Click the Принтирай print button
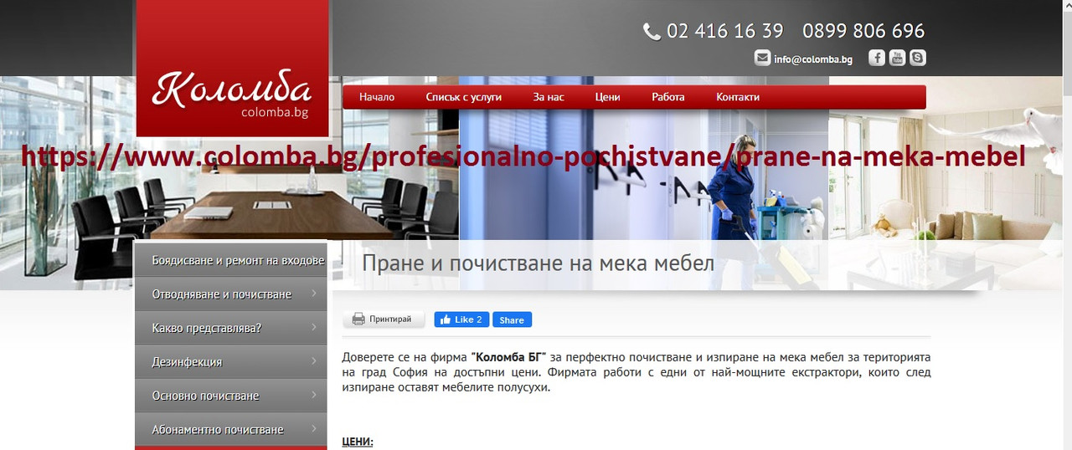Image resolution: width=1072 pixels, height=450 pixels. coord(384,320)
